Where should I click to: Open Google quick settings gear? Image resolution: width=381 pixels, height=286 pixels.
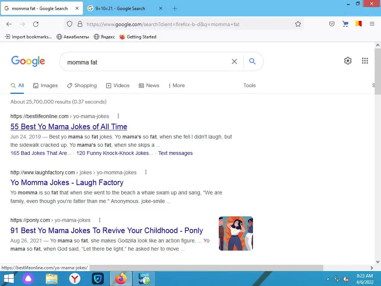click(x=348, y=61)
